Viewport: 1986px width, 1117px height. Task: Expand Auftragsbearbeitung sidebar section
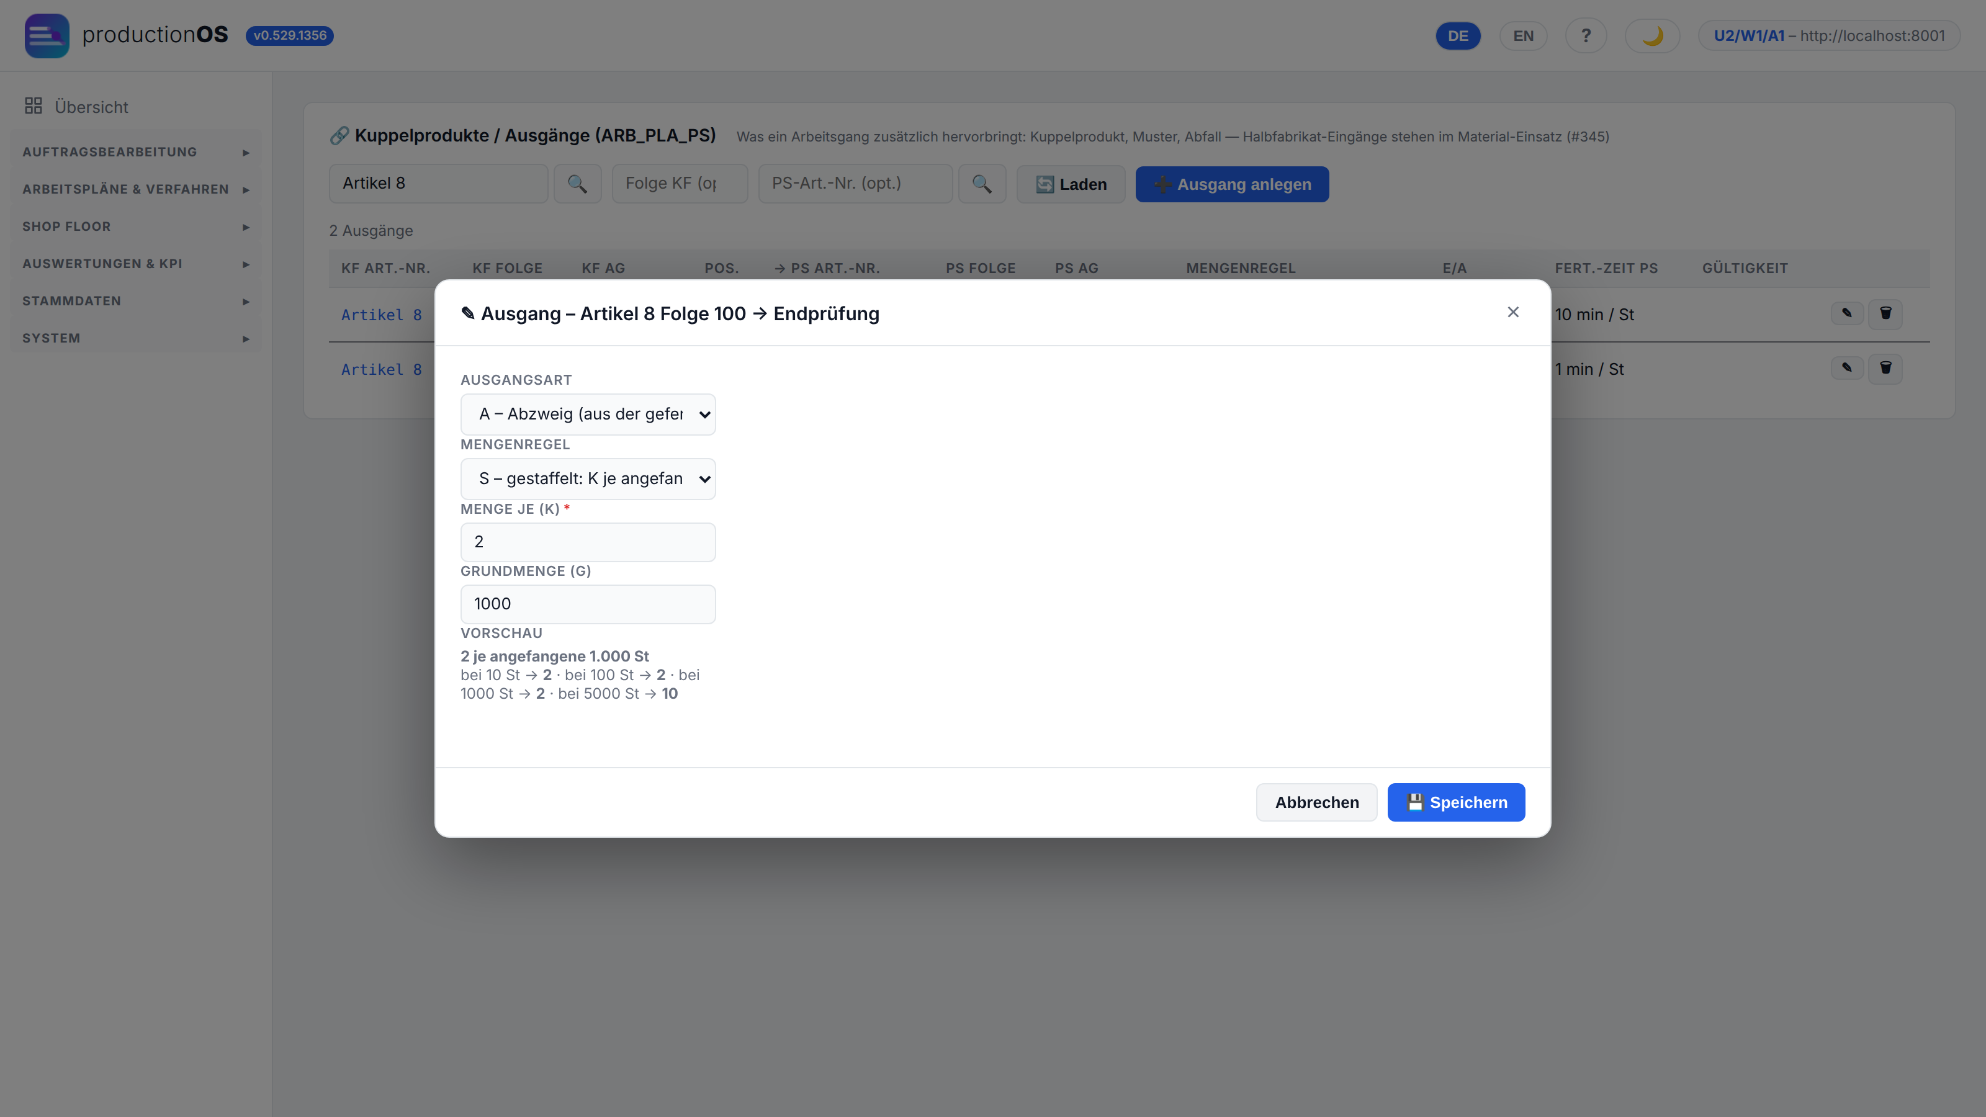tap(136, 152)
